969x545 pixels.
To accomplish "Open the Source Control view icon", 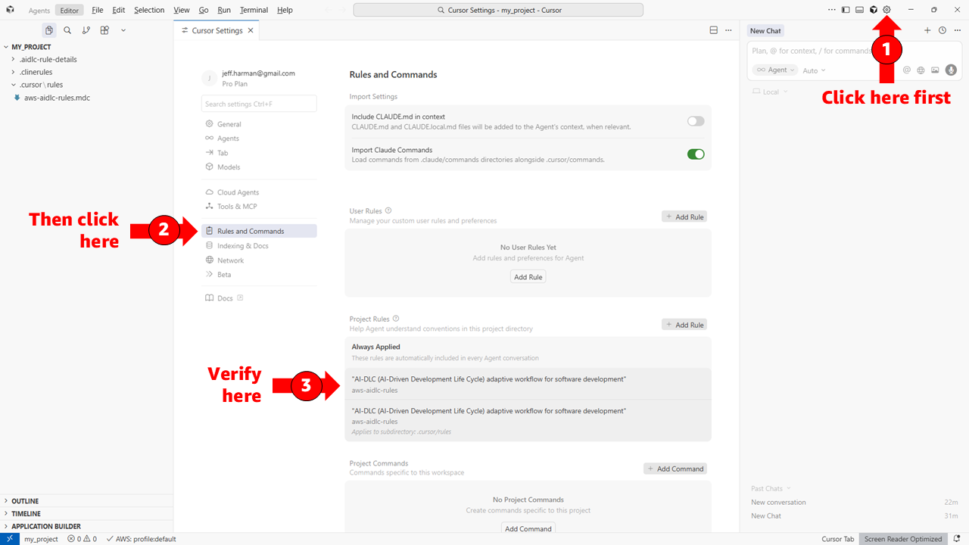I will pyautogui.click(x=86, y=30).
